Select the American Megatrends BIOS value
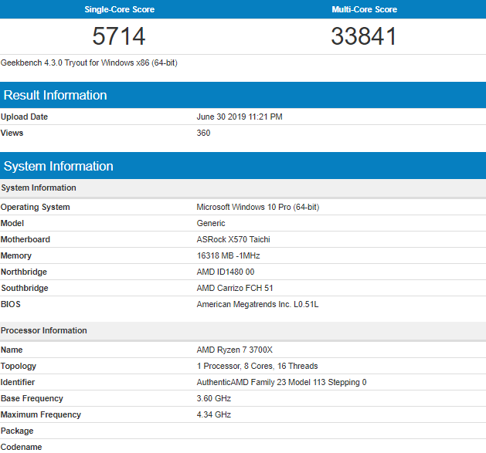Screen dimensions: 486x453 [x=257, y=304]
